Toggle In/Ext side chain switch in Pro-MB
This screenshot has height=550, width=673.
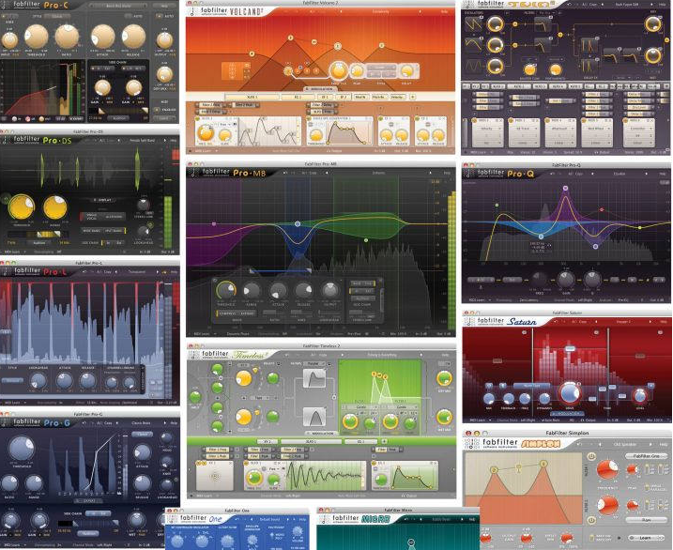[x=361, y=290]
